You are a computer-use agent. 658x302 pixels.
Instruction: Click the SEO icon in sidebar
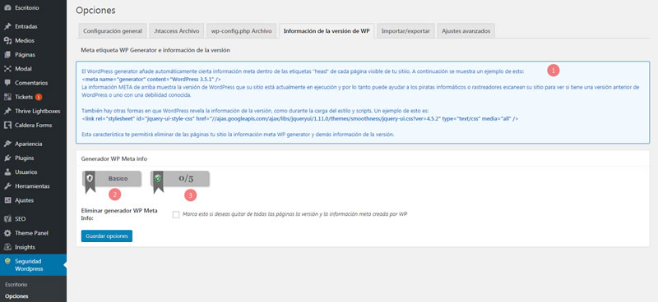coord(7,218)
